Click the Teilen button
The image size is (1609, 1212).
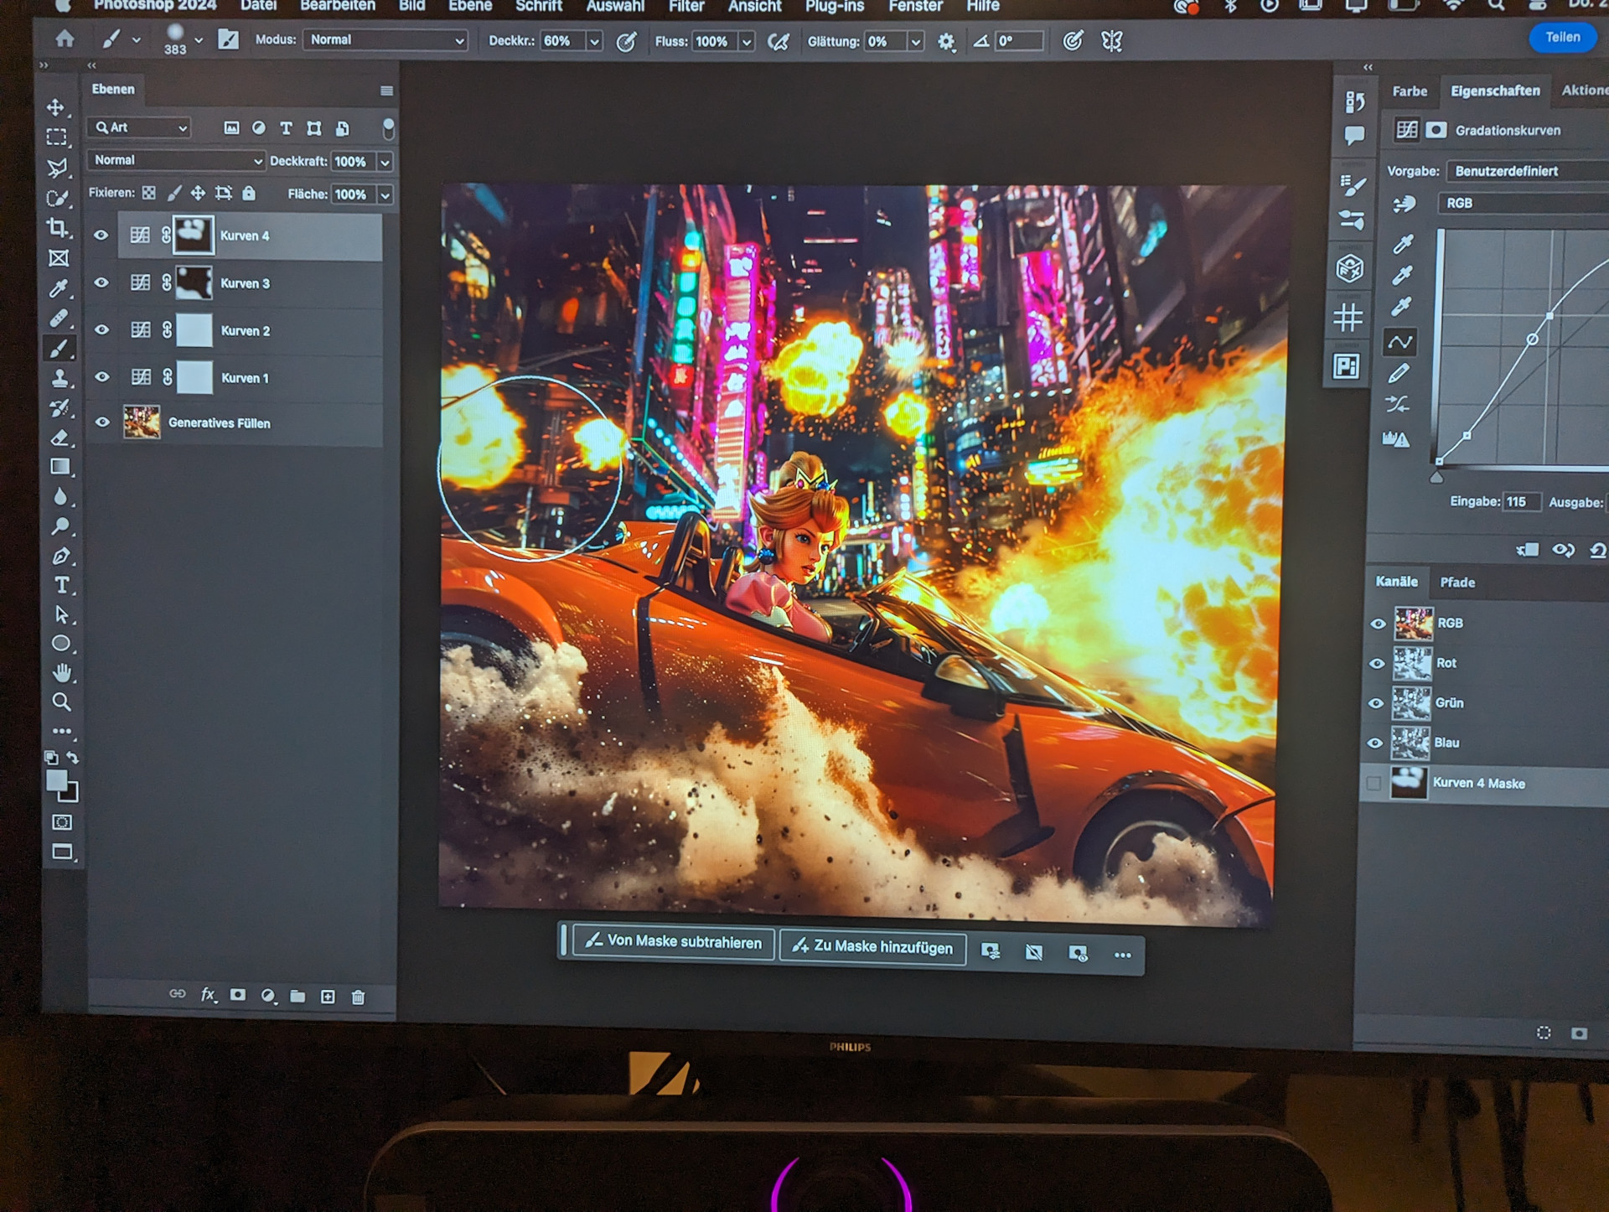coord(1562,38)
